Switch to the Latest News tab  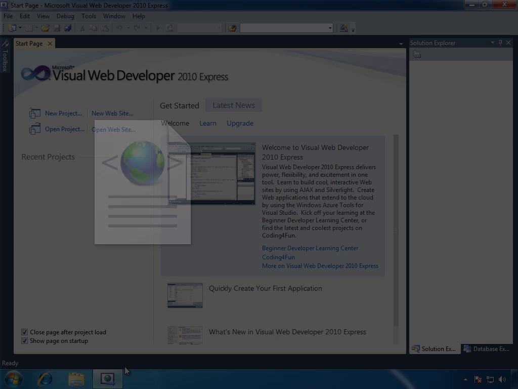pyautogui.click(x=234, y=105)
